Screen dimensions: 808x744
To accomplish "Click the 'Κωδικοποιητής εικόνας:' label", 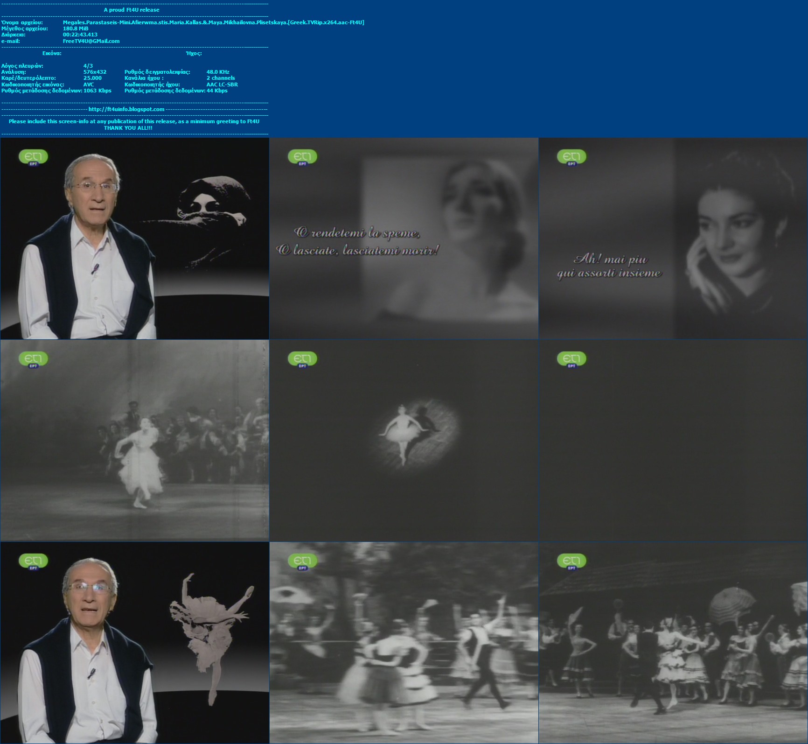I will 33,84.
